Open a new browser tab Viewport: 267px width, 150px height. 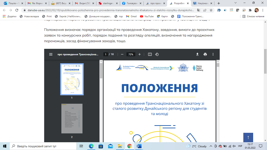point(219,3)
